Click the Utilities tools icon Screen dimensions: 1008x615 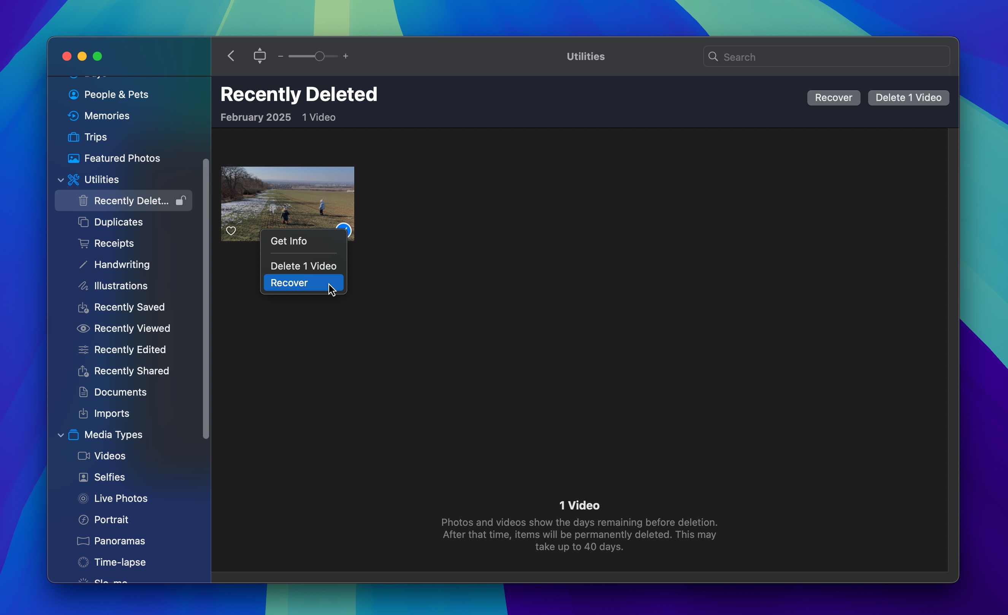pyautogui.click(x=73, y=180)
